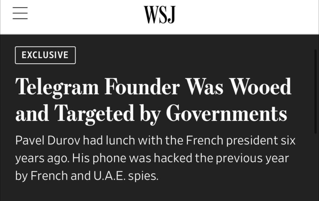Click the WSJ logo
This screenshot has width=319, height=201.
coord(159,15)
